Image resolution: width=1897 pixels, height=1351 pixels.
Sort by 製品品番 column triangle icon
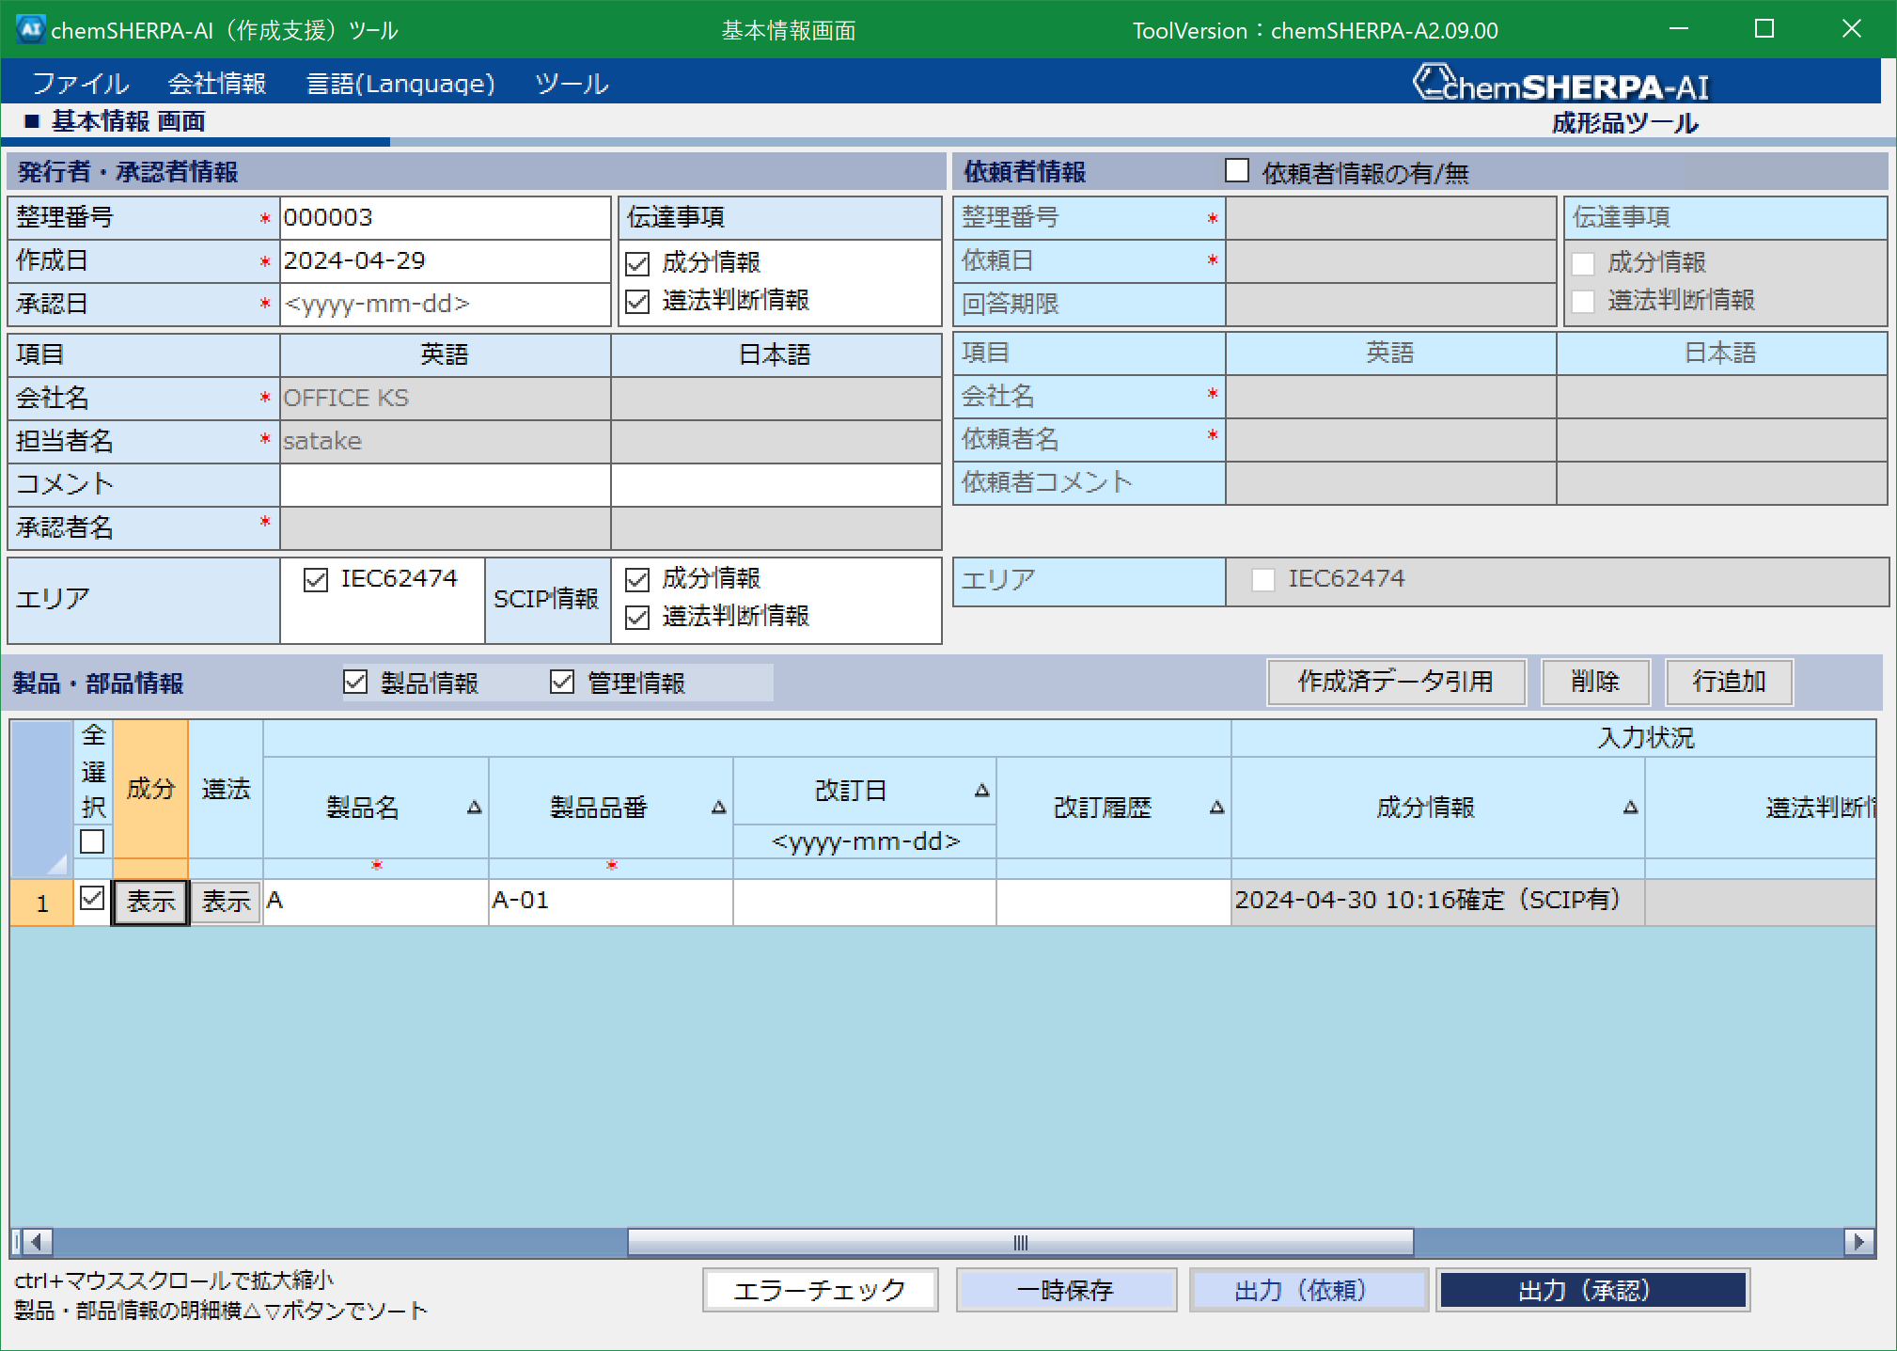tap(719, 807)
